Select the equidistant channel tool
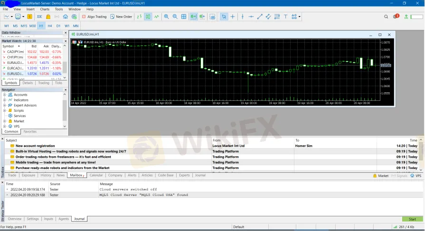The image size is (425, 231). point(268,17)
